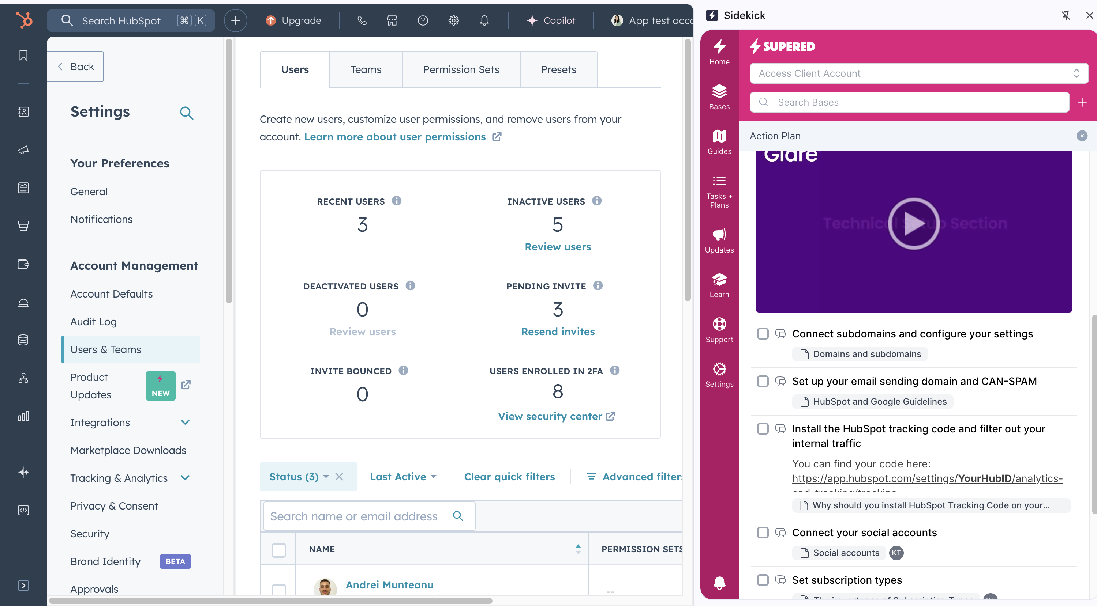Switch to the Presets tab

[559, 69]
